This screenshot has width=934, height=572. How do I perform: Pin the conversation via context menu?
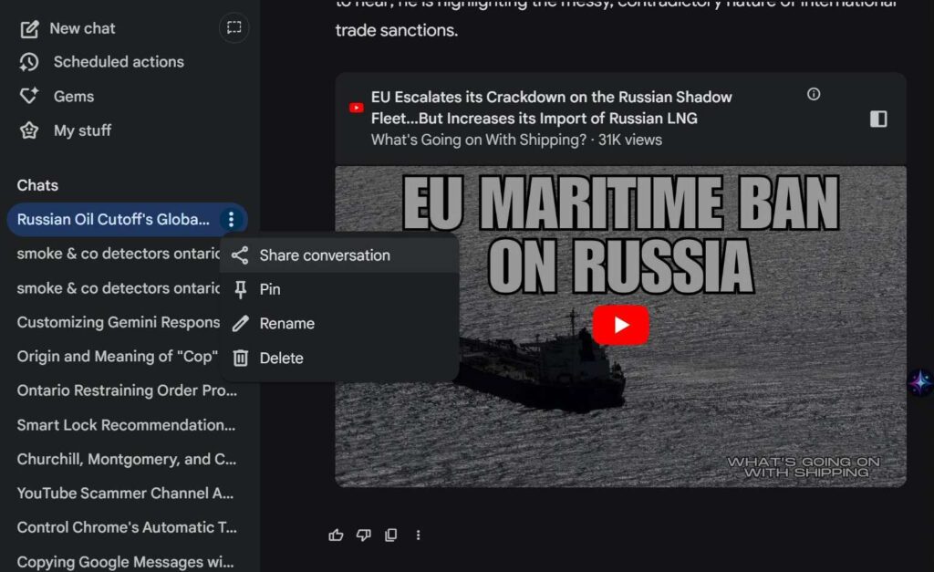[269, 289]
